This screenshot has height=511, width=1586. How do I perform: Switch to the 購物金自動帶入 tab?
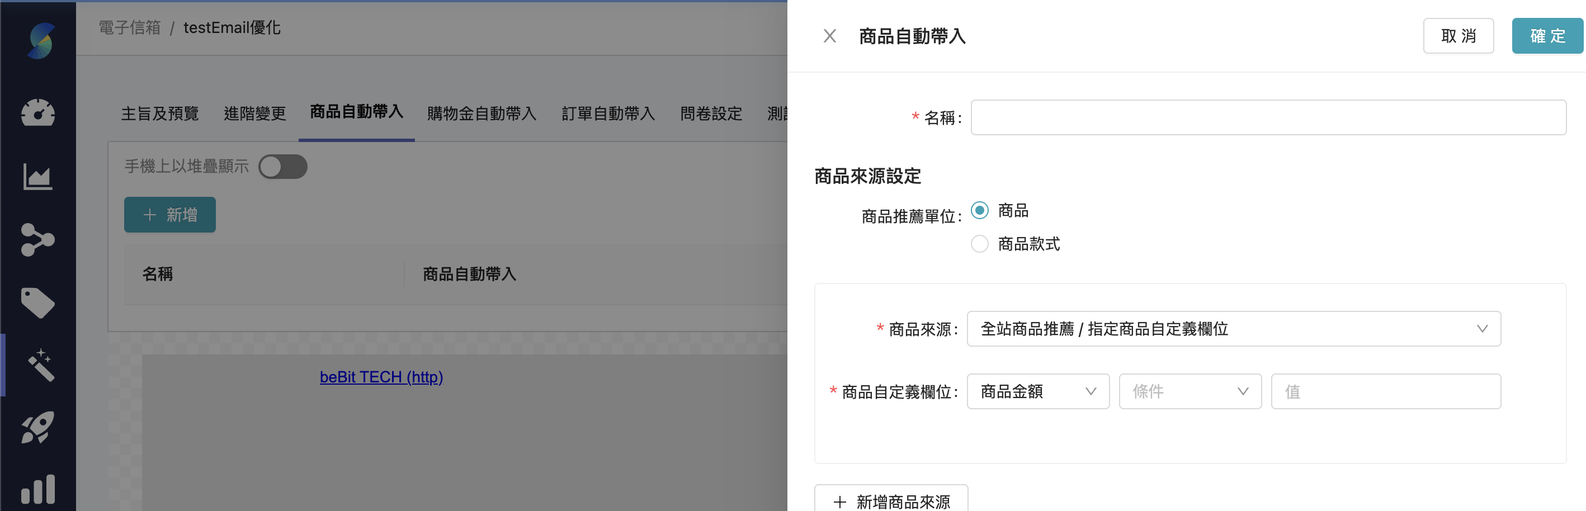482,113
